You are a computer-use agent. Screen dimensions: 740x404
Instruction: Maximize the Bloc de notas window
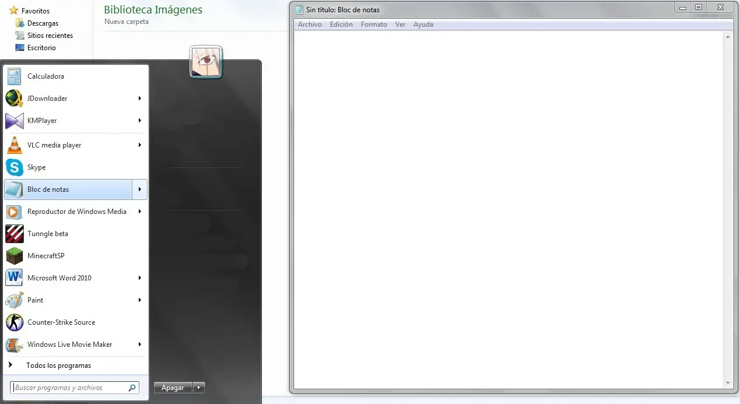pos(699,7)
